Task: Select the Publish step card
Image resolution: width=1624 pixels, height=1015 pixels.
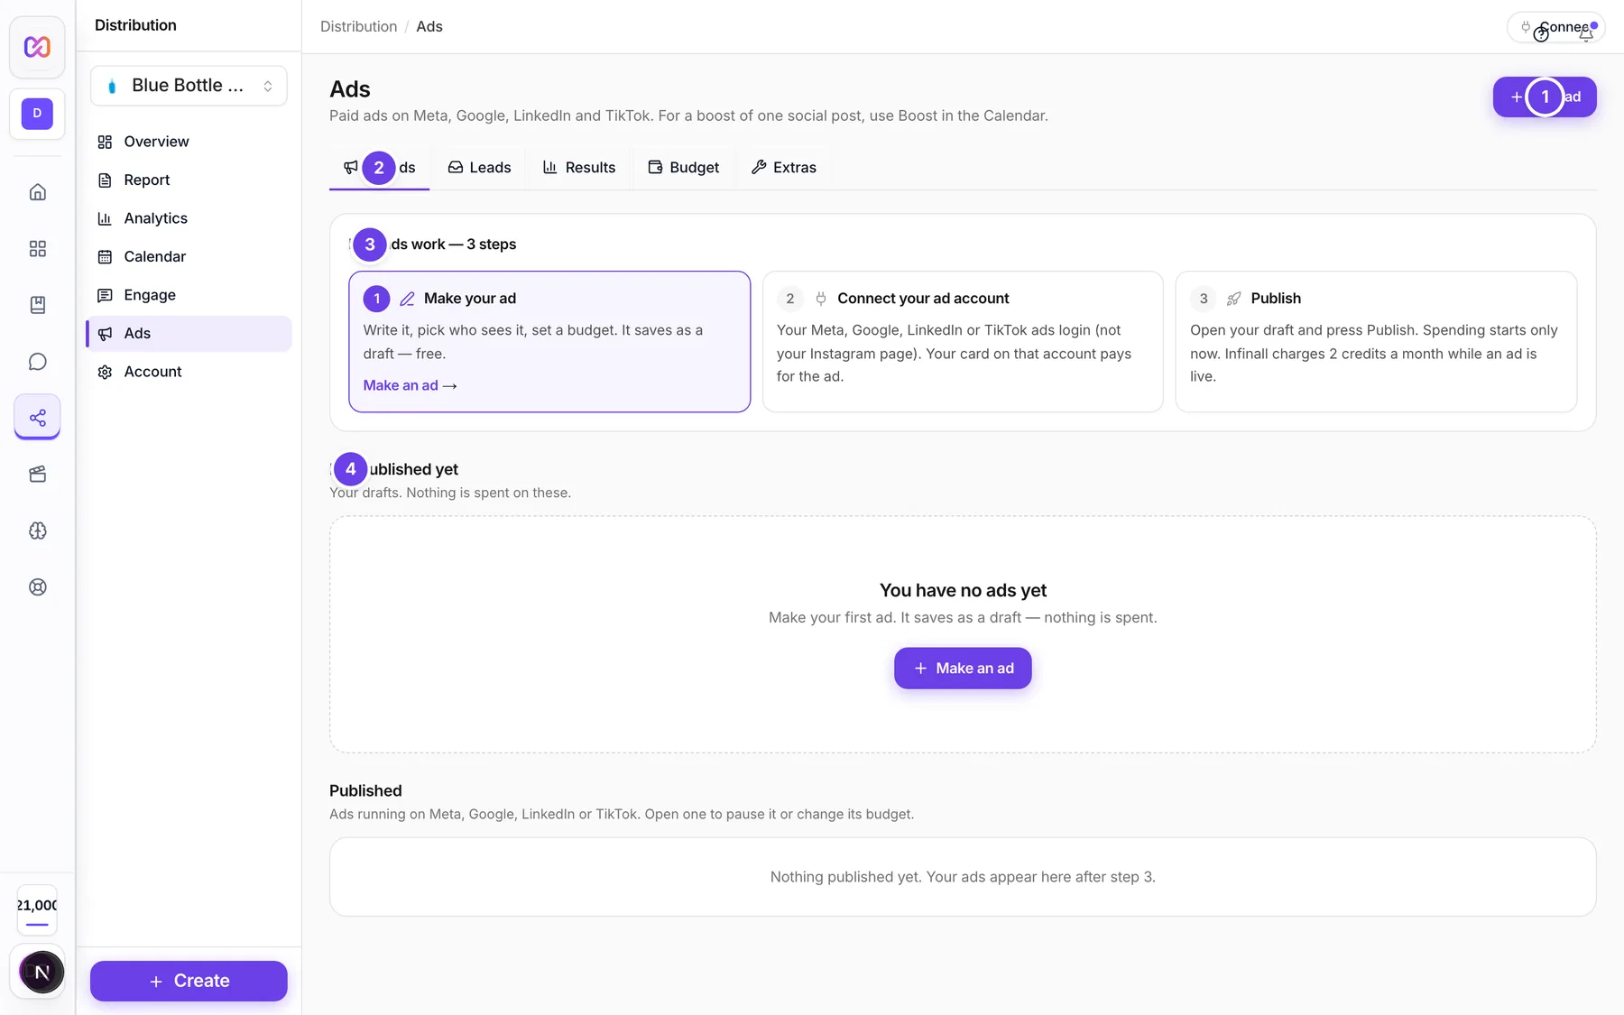Action: 1376,342
